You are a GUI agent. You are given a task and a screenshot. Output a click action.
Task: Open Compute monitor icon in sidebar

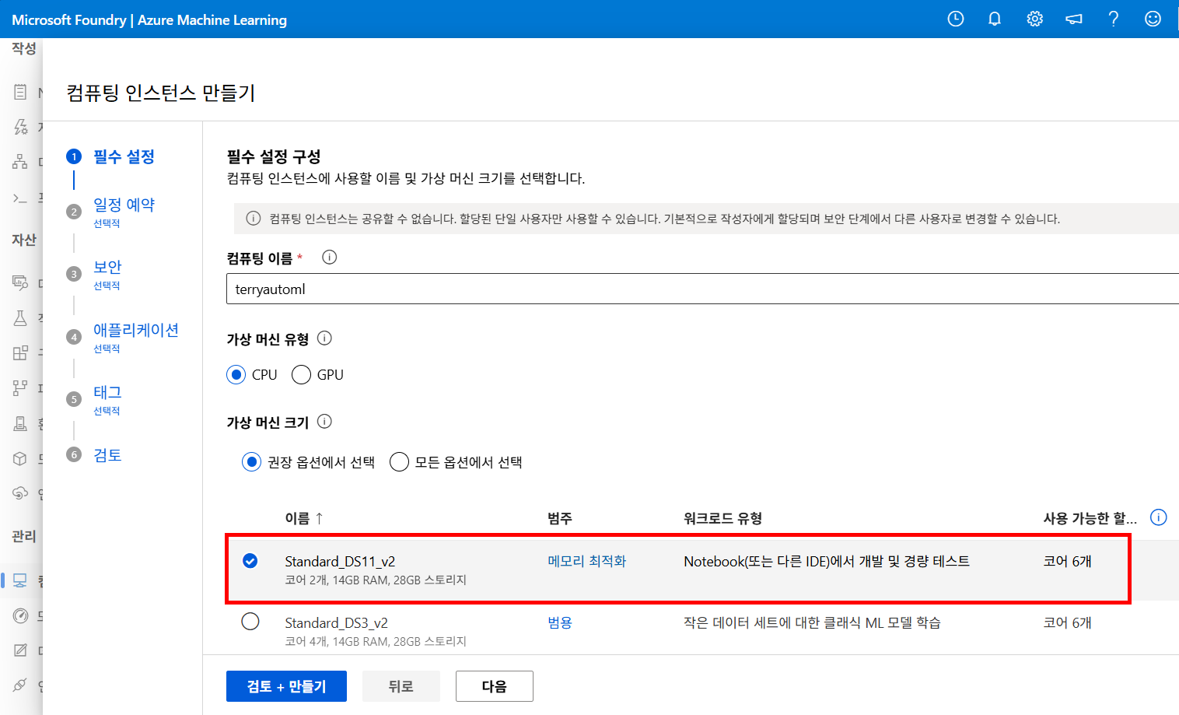[x=20, y=580]
